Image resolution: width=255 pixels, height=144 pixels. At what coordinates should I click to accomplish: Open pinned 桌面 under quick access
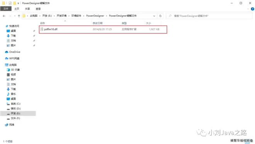14,31
